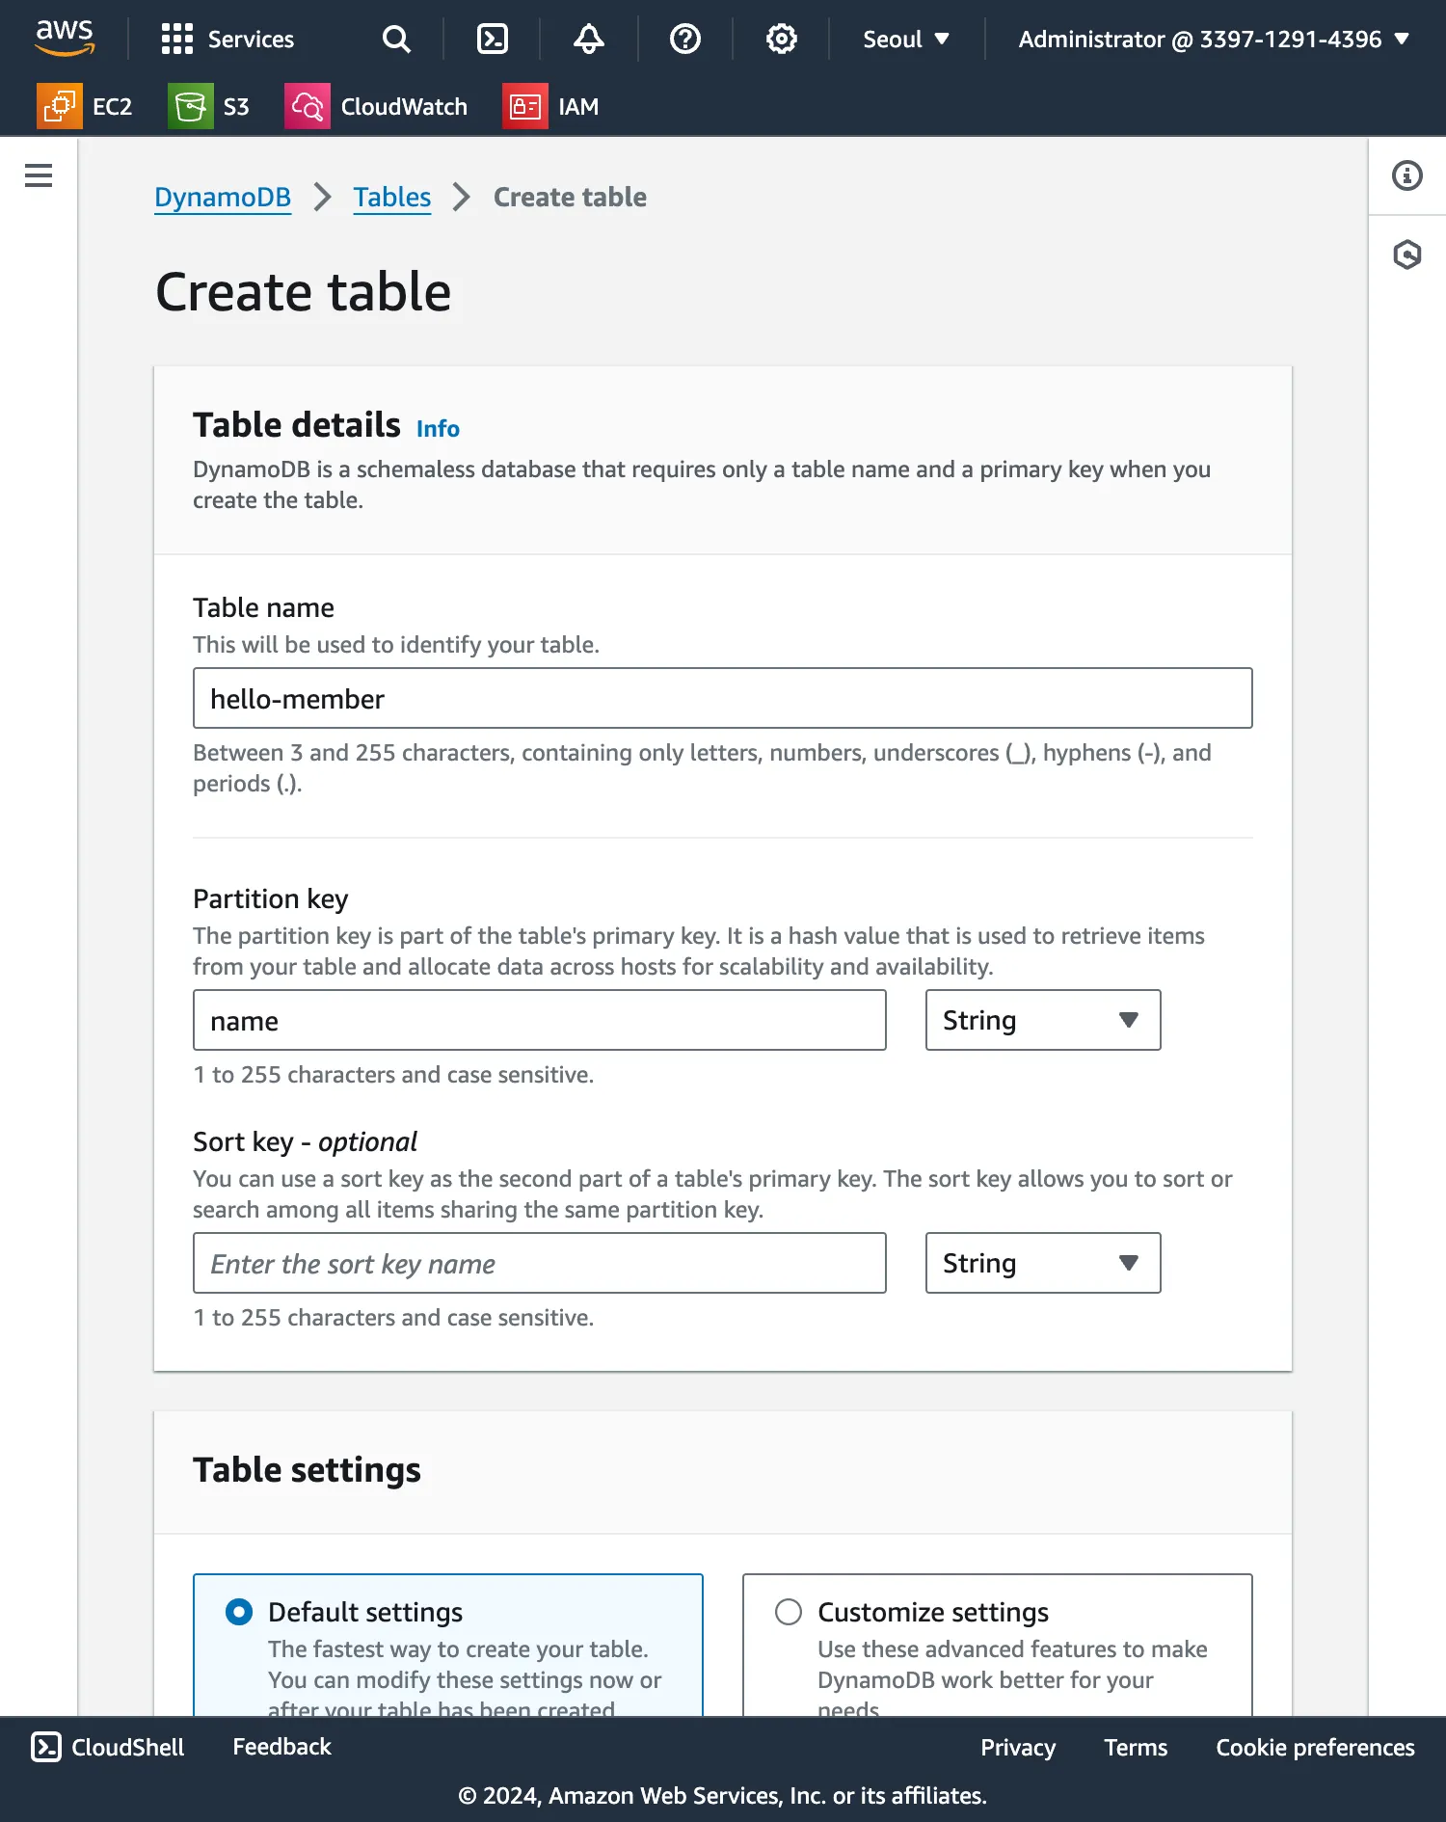Open the Services menu
This screenshot has width=1446, height=1822.
pyautogui.click(x=228, y=40)
